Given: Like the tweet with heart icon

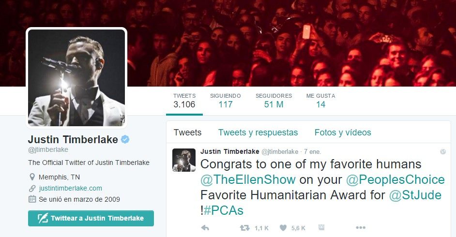Looking at the screenshot, I should point(283,228).
